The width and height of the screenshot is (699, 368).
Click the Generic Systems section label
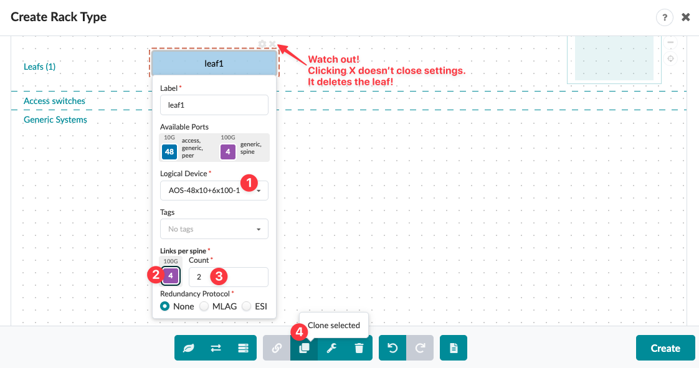(x=55, y=120)
